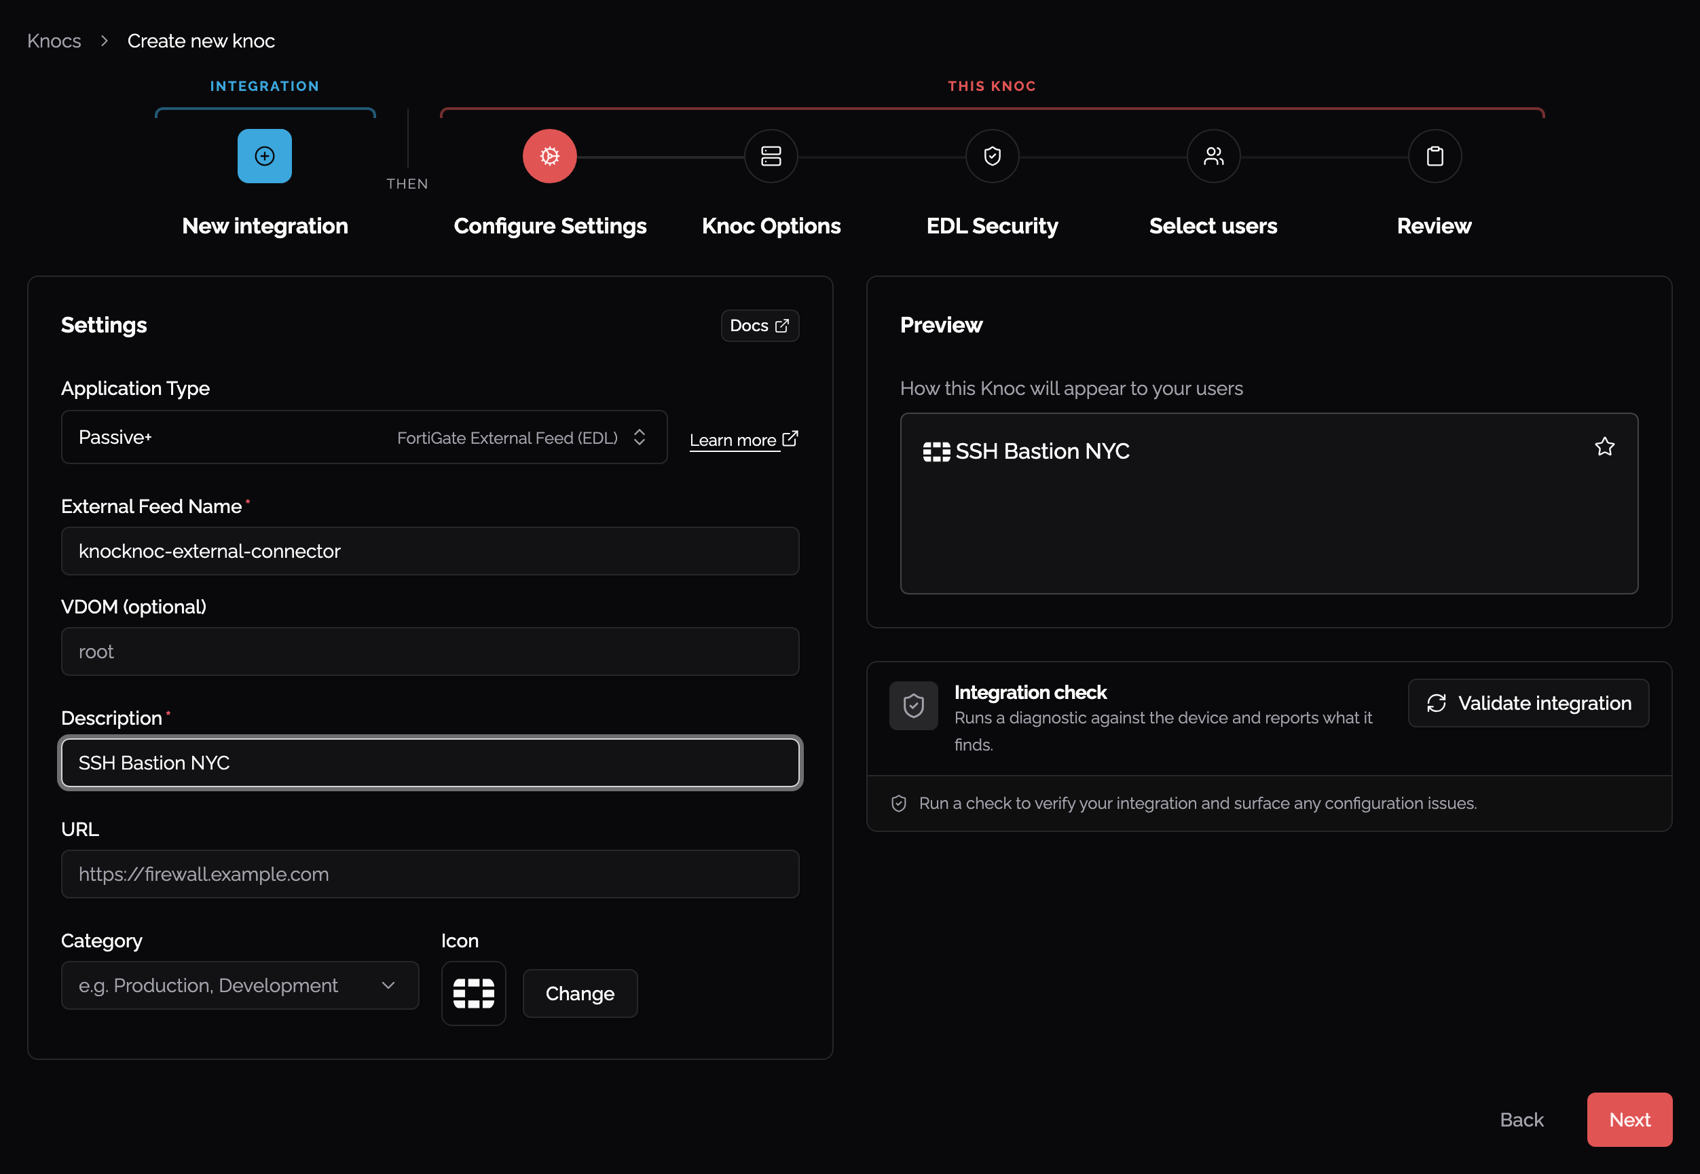
Task: Change the knoc icon
Action: (580, 993)
